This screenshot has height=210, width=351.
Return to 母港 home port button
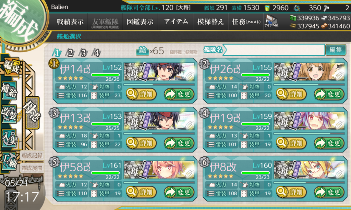33,113
